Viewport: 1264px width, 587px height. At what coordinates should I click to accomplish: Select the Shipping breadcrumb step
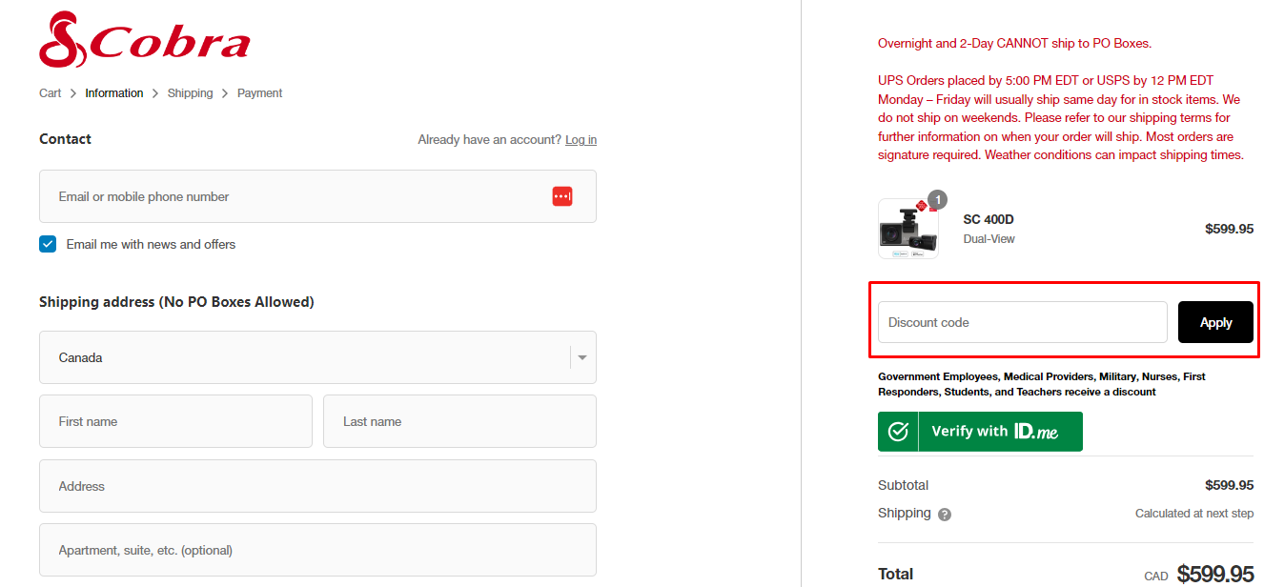190,93
